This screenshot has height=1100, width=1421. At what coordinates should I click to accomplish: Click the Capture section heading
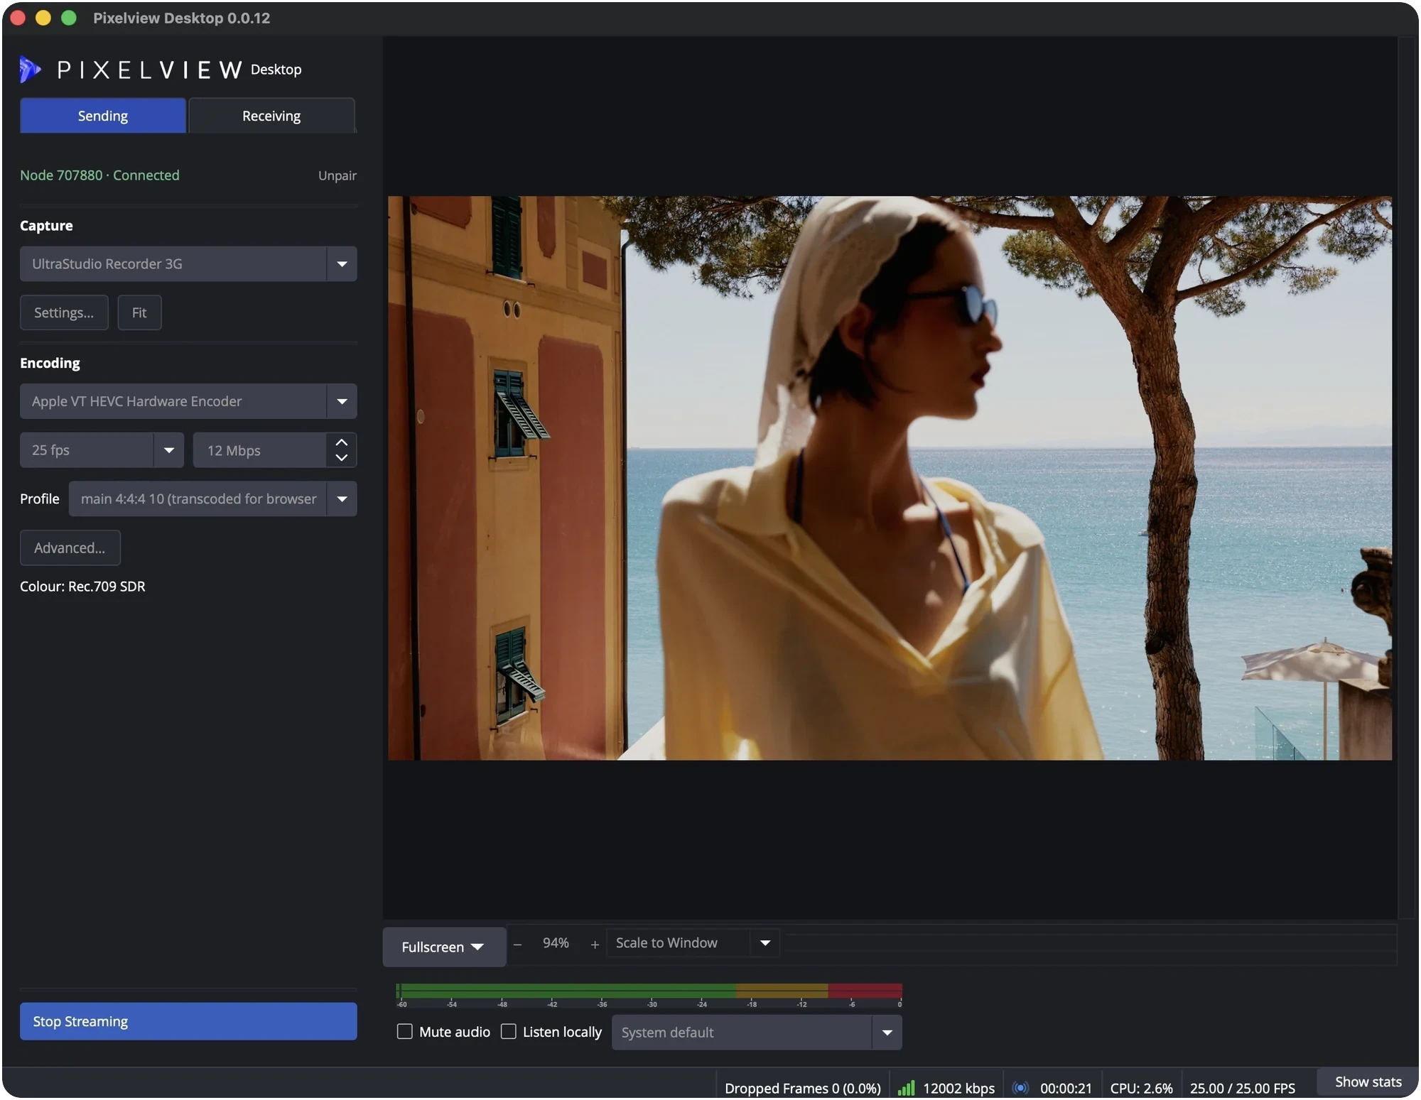(x=46, y=226)
